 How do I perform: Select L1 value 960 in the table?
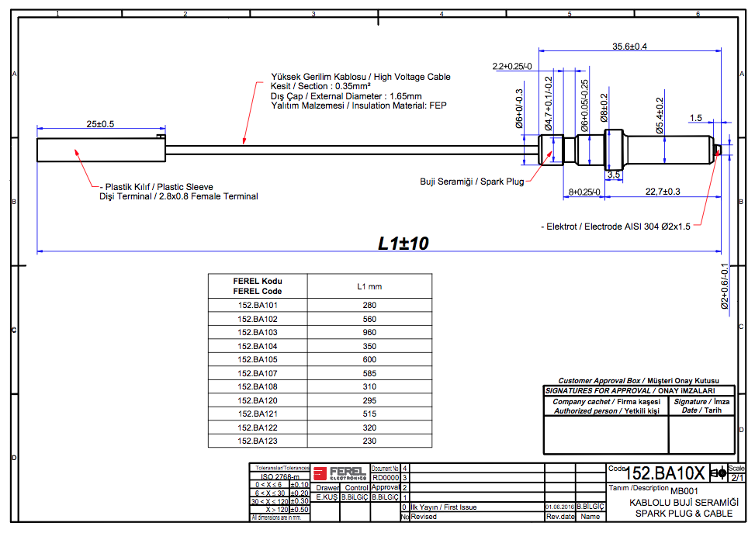tap(369, 333)
